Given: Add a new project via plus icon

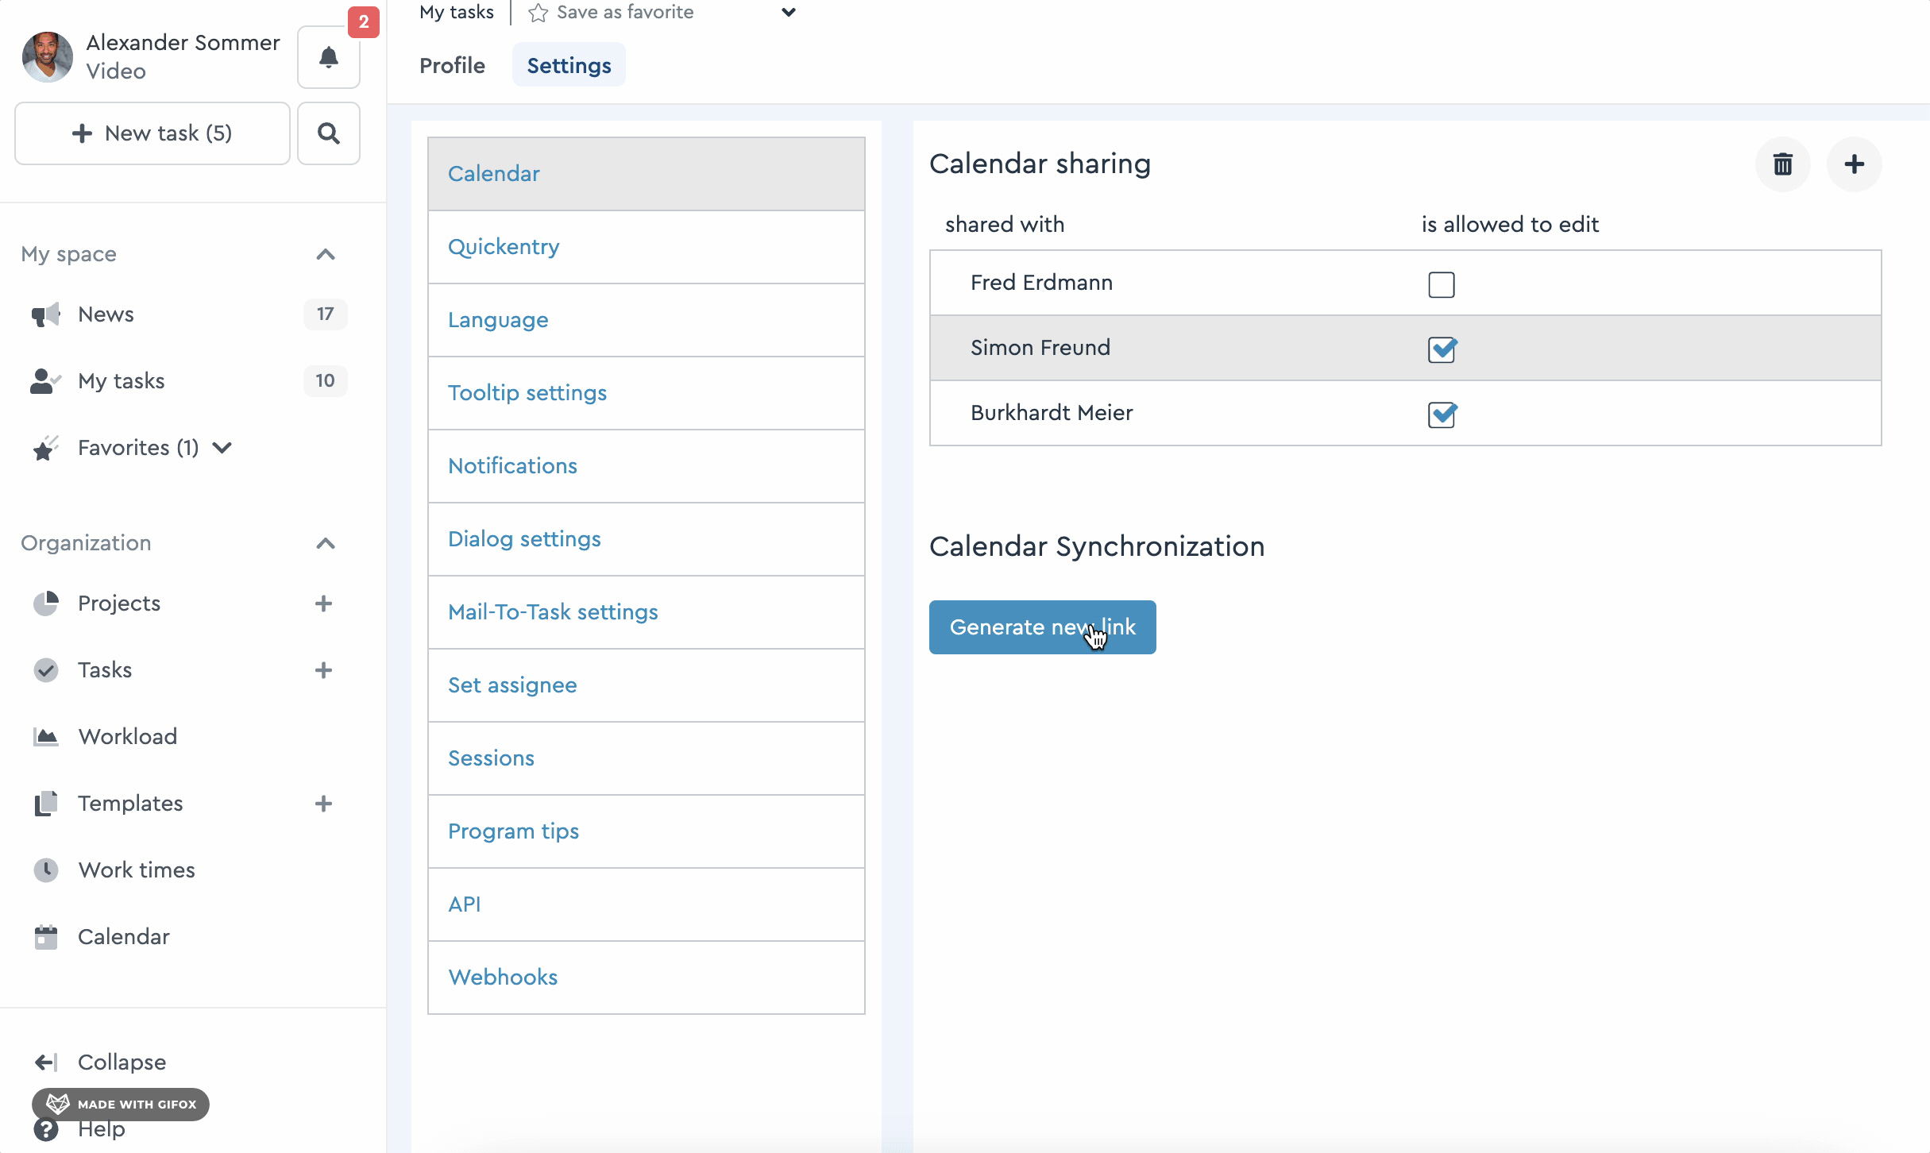Looking at the screenshot, I should point(323,603).
